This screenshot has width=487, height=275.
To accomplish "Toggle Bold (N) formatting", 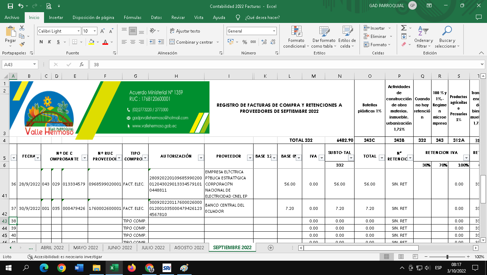I will 41,42.
